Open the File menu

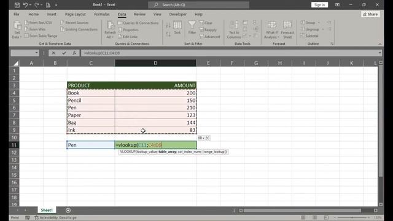[x=17, y=14]
